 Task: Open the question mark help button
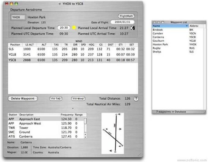coord(136,99)
